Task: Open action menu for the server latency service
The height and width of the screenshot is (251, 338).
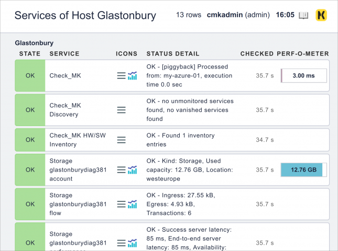Action: tap(122, 243)
